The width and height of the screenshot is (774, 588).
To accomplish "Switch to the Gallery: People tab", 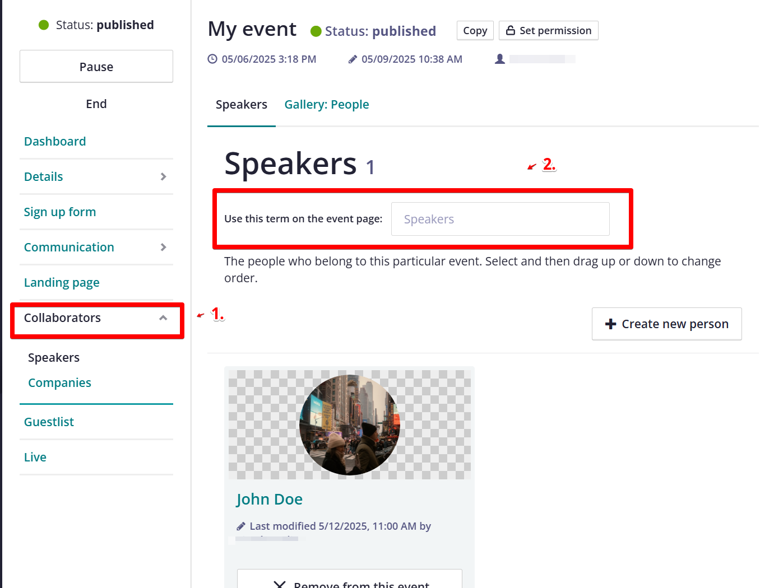I will (327, 105).
